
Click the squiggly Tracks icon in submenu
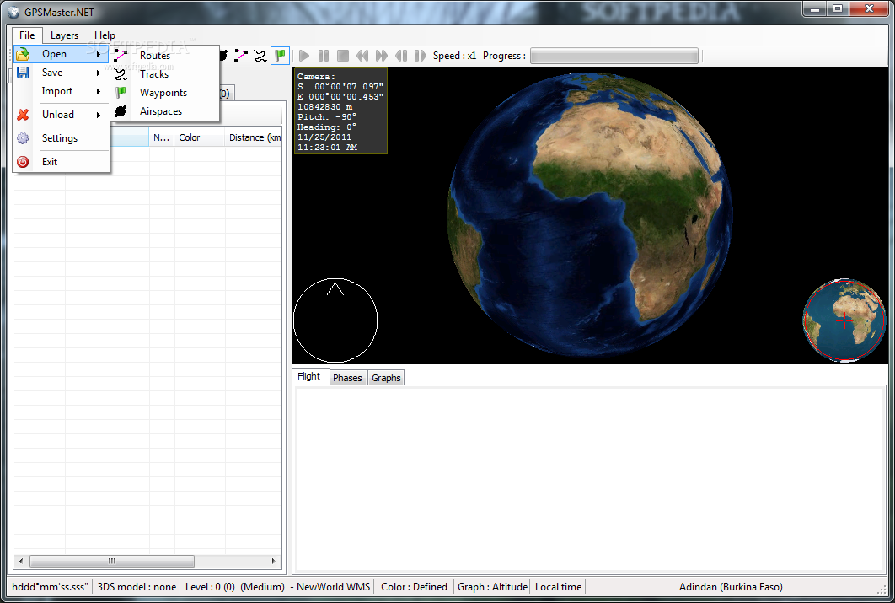pyautogui.click(x=121, y=74)
